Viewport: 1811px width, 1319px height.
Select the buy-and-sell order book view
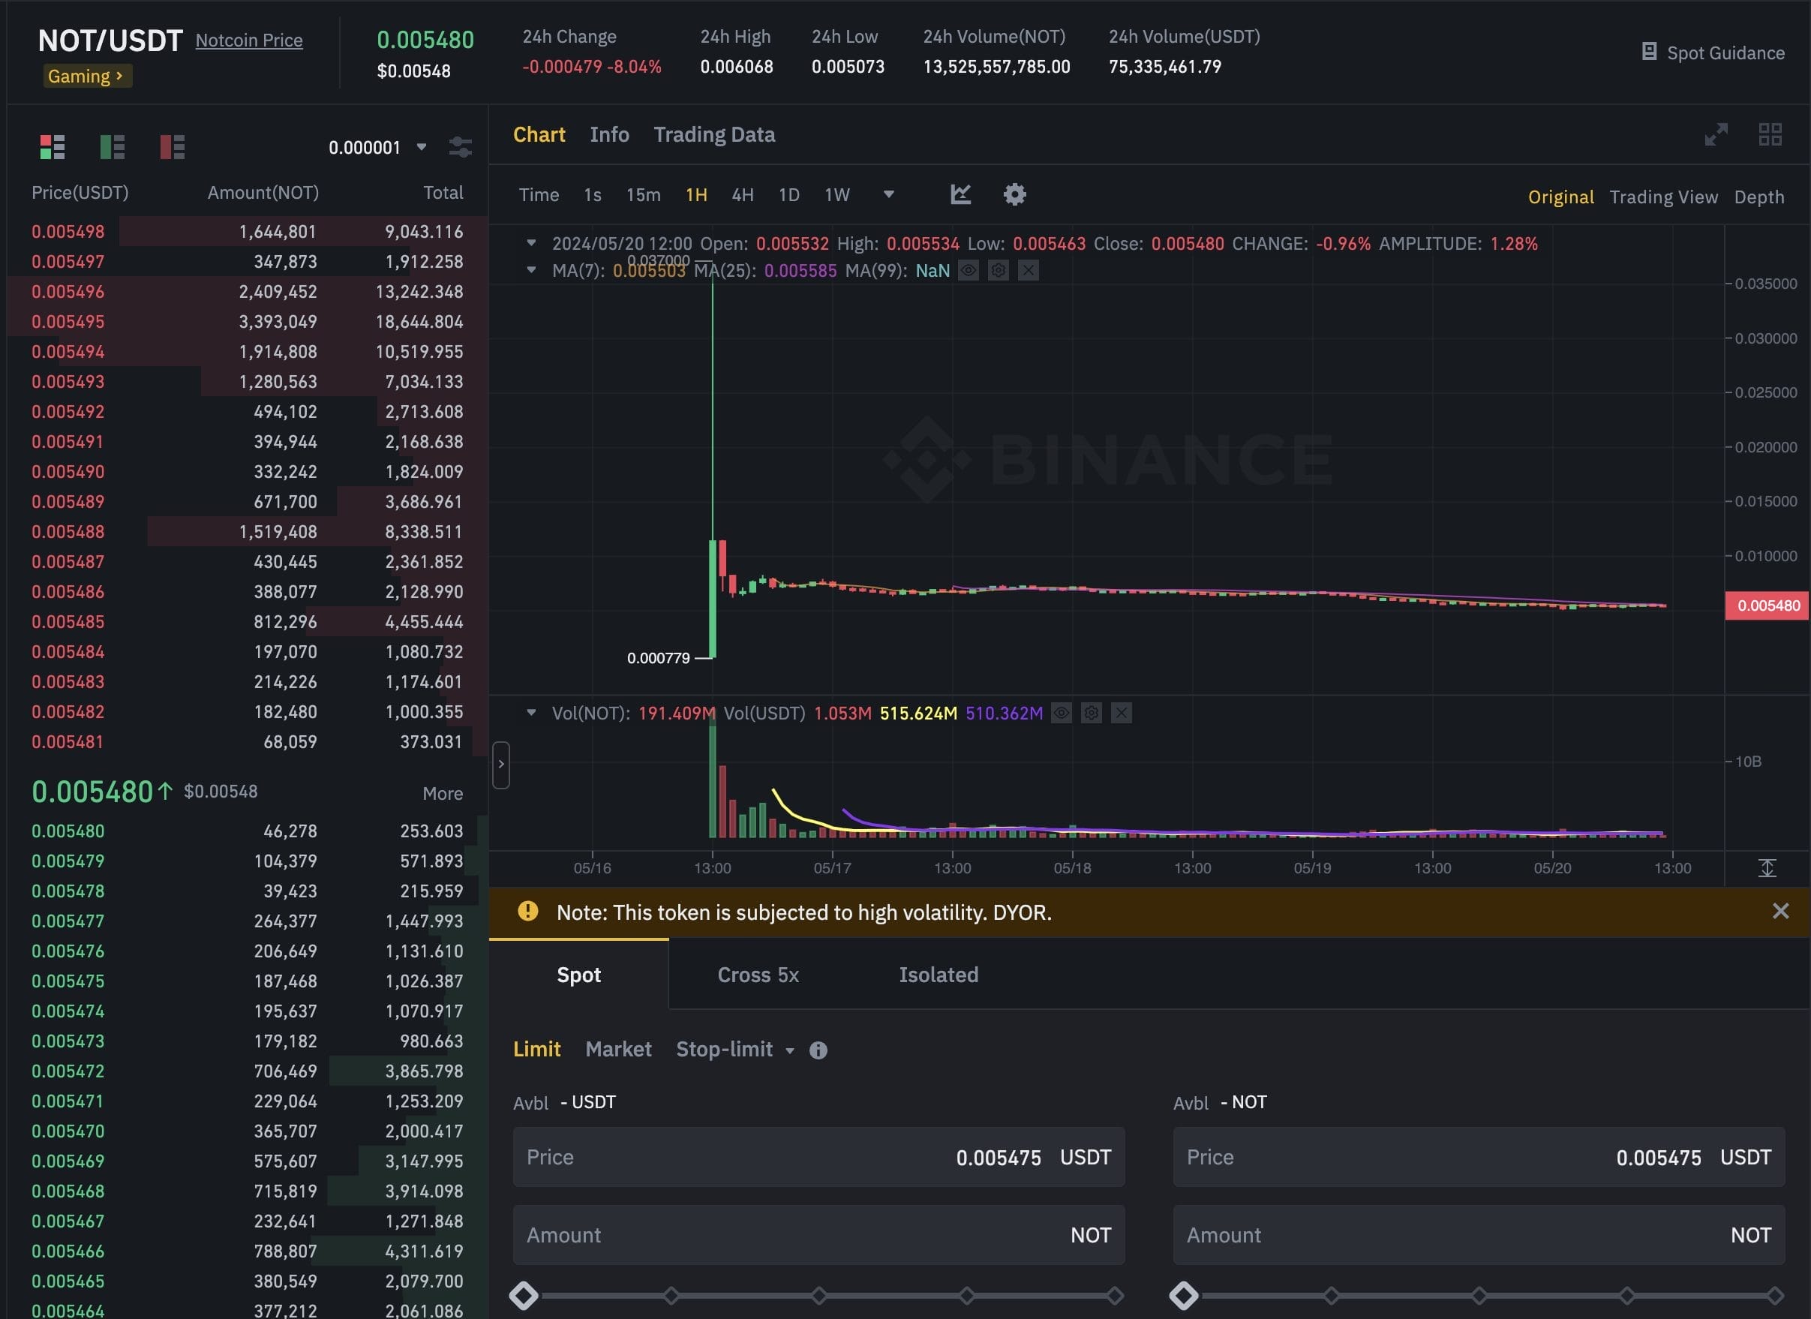pos(53,147)
